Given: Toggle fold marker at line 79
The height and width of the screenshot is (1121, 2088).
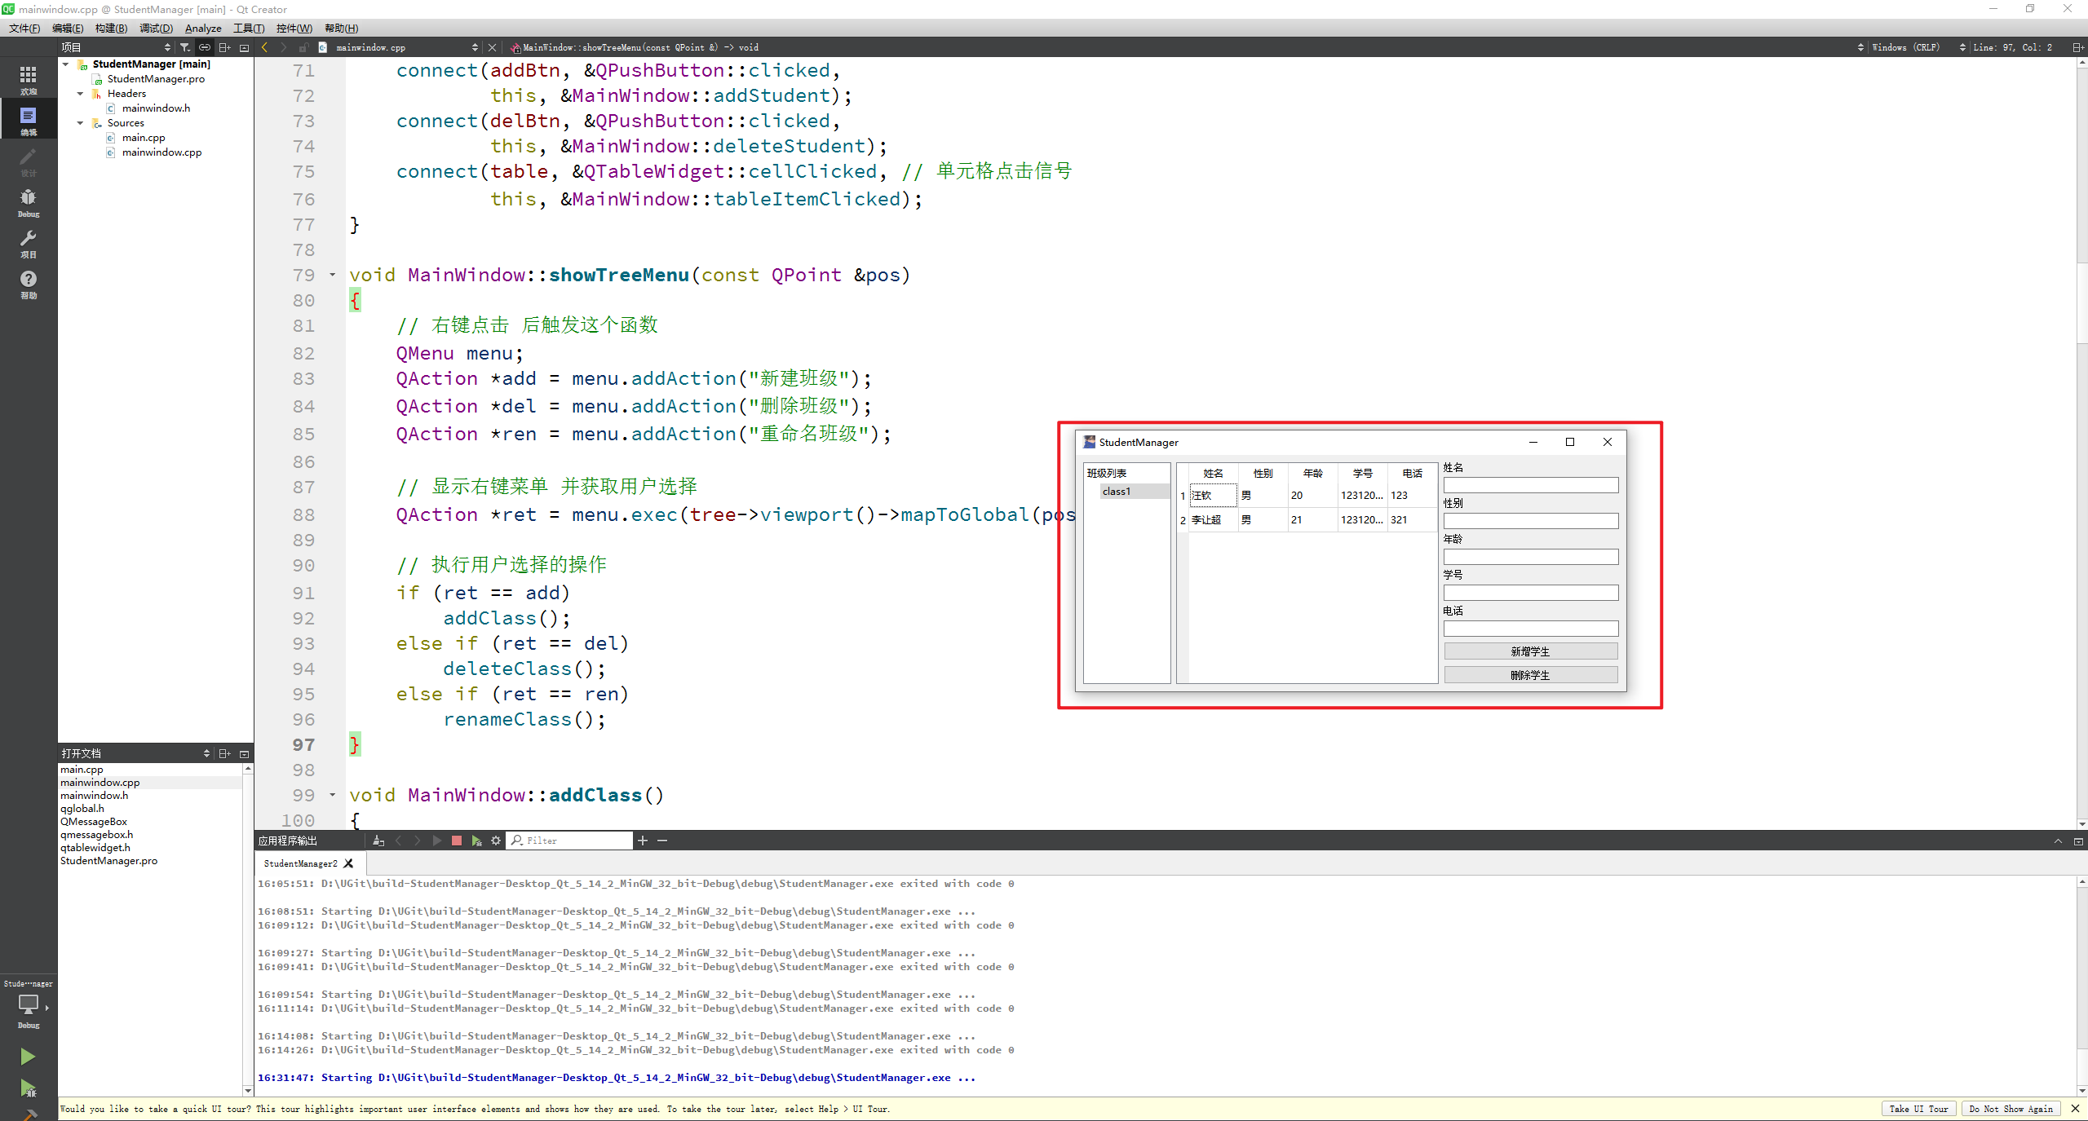Looking at the screenshot, I should [x=333, y=276].
